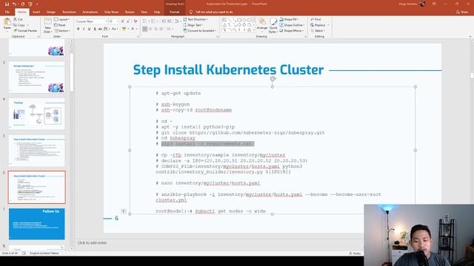
Task: Open Convert to SmartArt dropdown
Action: pos(200,31)
